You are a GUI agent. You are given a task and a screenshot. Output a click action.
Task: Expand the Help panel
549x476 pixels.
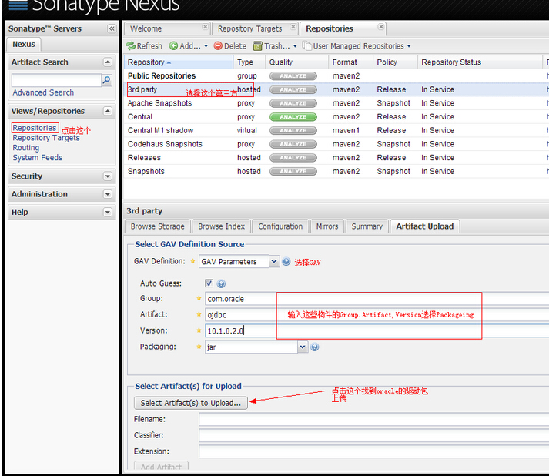click(x=108, y=212)
